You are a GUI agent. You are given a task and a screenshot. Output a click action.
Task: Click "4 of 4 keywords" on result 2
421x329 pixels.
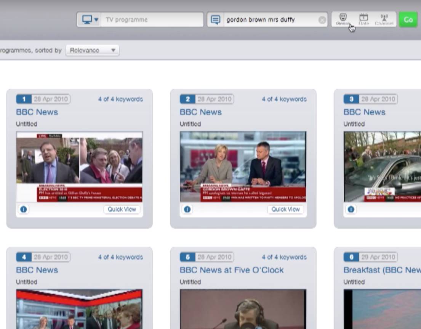click(x=284, y=99)
